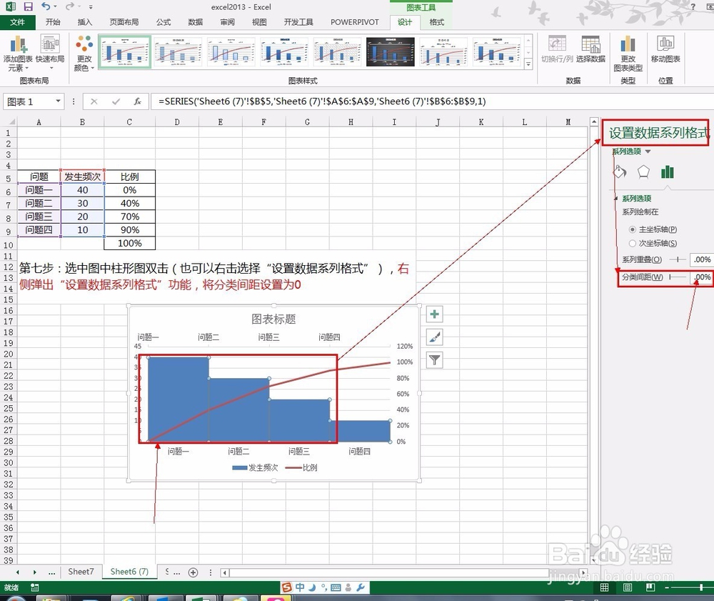Open the 文件 (File) tab

point(17,22)
